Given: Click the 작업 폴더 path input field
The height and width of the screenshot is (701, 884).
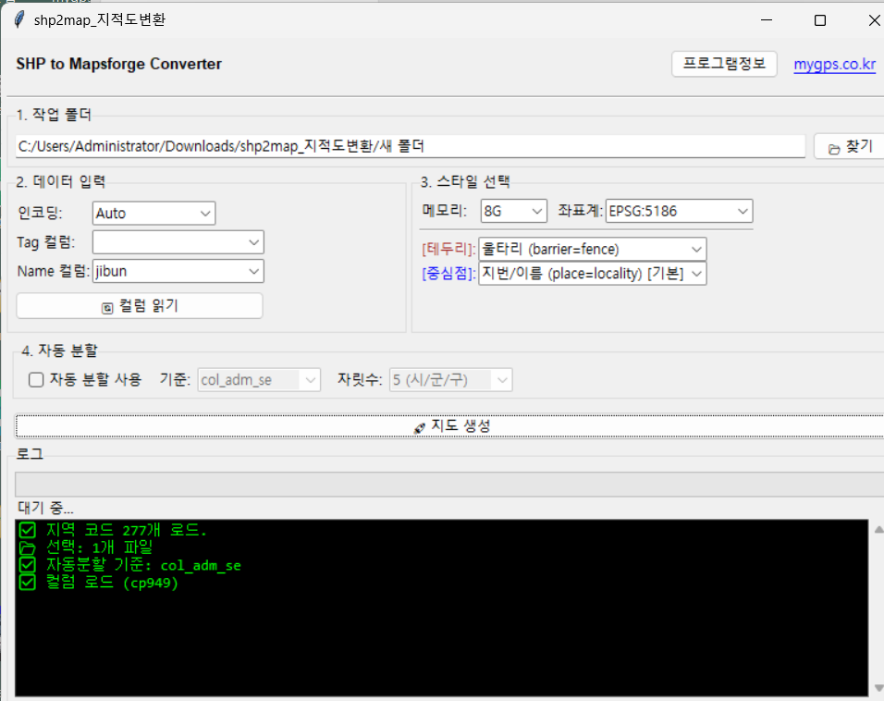Looking at the screenshot, I should point(410,146).
